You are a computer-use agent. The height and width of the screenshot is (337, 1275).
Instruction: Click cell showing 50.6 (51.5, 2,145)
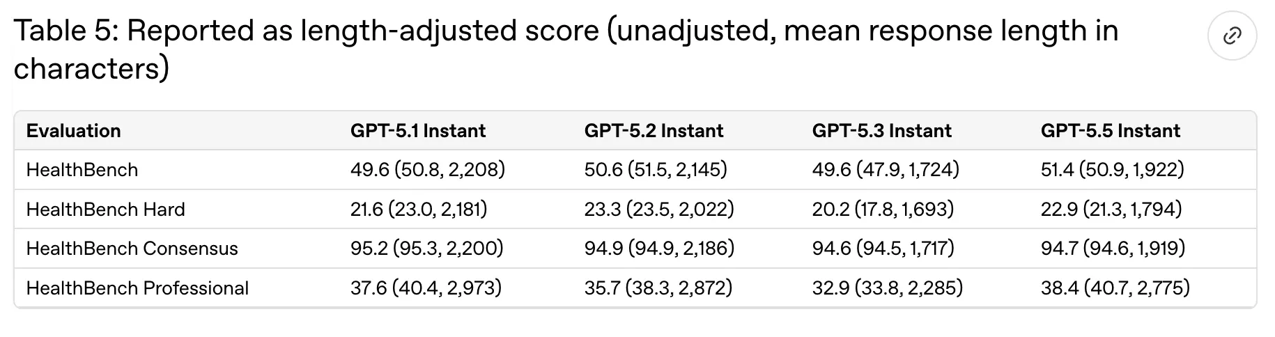coord(656,170)
